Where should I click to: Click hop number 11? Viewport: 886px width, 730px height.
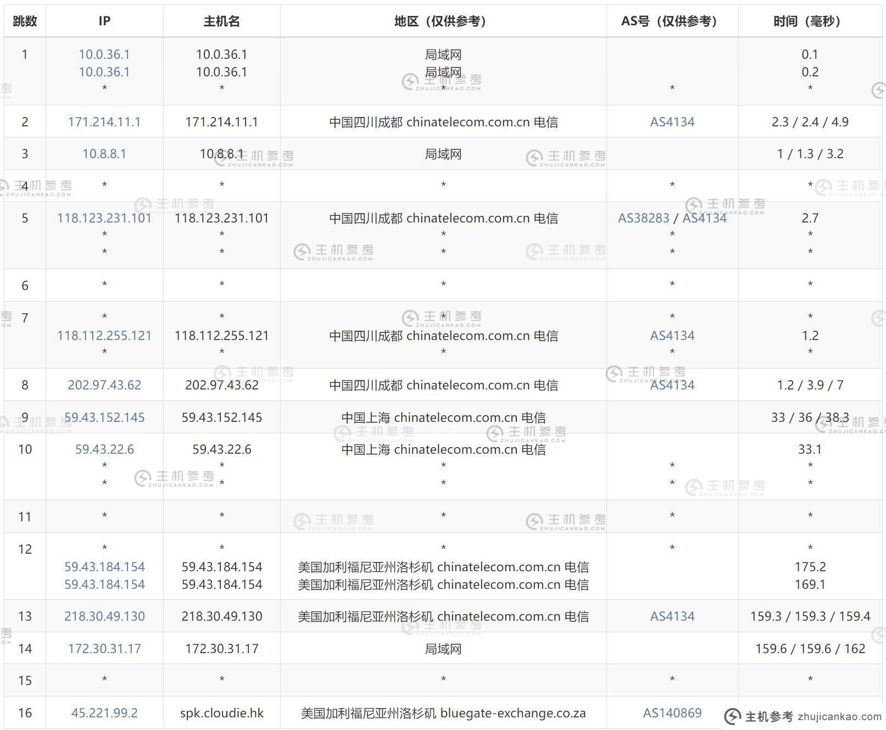coord(25,517)
